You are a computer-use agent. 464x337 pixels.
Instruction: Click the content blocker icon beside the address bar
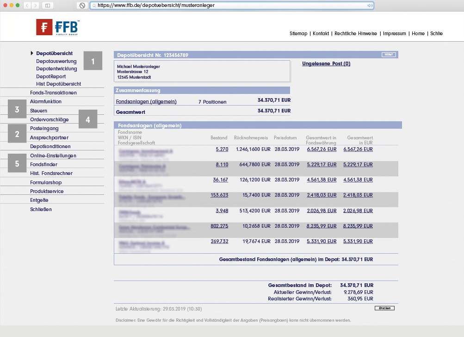coord(83,6)
